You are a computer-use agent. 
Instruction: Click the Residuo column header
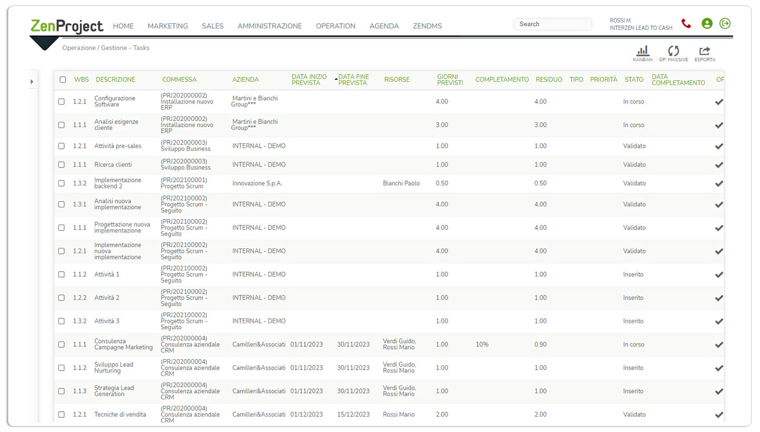tap(549, 80)
